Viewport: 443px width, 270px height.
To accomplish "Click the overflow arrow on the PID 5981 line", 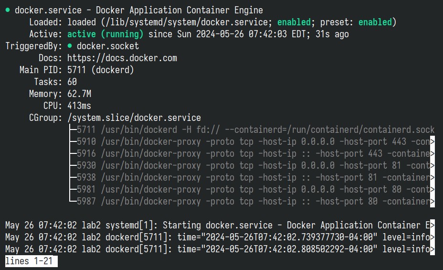I will [x=432, y=189].
